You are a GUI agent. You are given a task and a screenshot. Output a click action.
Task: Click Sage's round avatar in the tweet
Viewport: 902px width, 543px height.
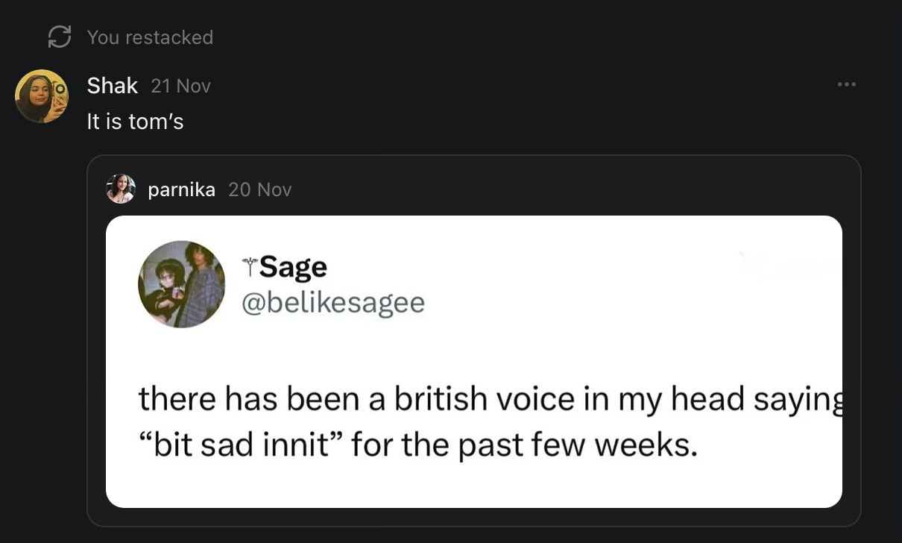coord(181,284)
